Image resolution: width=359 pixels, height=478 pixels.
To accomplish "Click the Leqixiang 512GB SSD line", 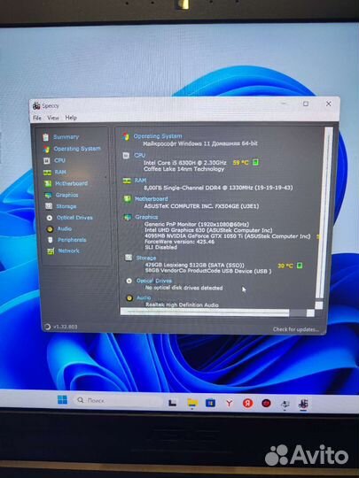I will pyautogui.click(x=194, y=266).
